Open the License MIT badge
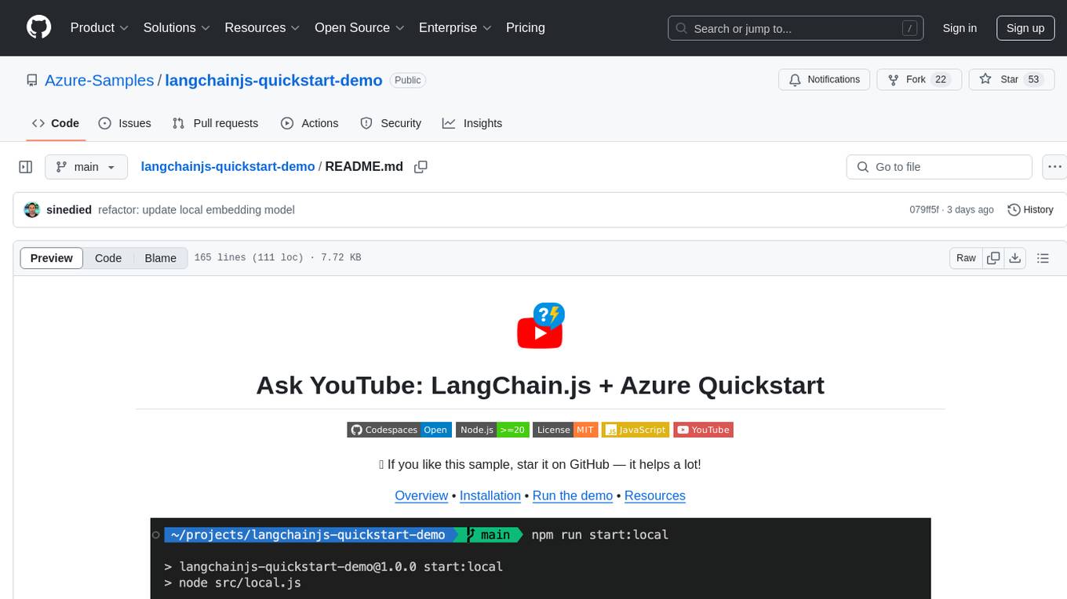The width and height of the screenshot is (1067, 599). click(x=565, y=430)
